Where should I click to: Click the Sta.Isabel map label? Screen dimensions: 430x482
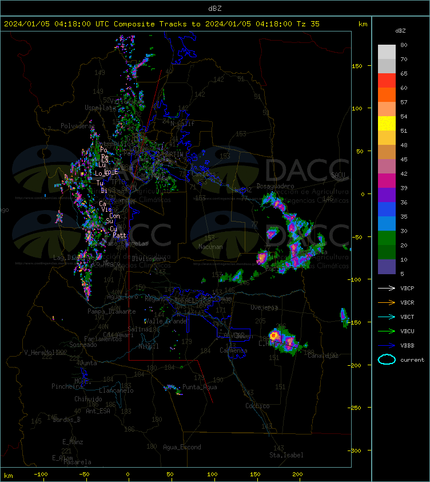click(286, 455)
